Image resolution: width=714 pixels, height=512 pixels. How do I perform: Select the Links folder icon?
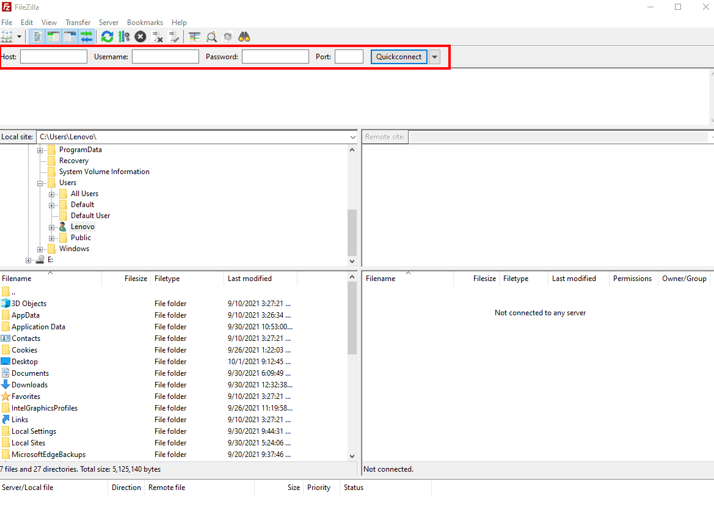[5, 419]
